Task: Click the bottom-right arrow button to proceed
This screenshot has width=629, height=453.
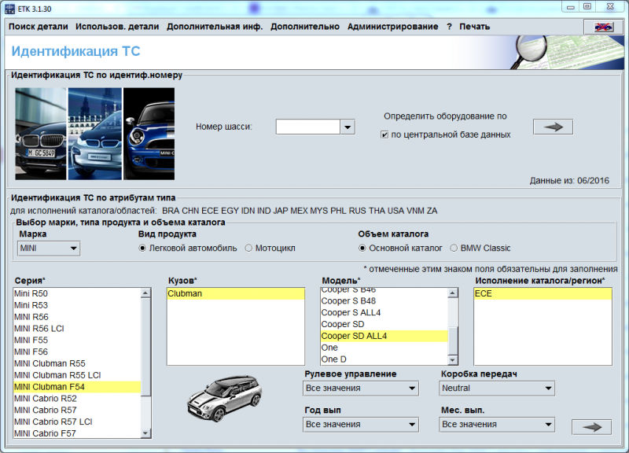Action: click(x=592, y=427)
